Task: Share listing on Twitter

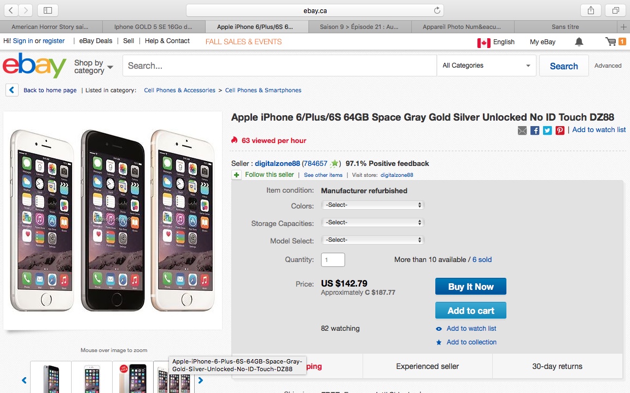Action: [x=547, y=130]
